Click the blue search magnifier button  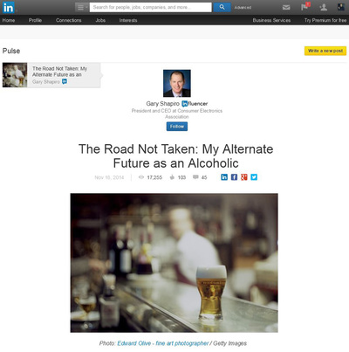pos(222,7)
